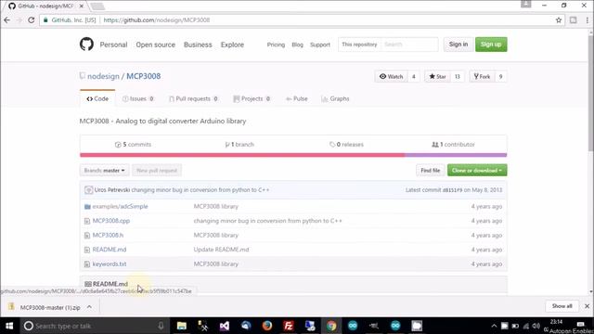Open the Pulse tab
Screen dimensions: 594x334
297,99
